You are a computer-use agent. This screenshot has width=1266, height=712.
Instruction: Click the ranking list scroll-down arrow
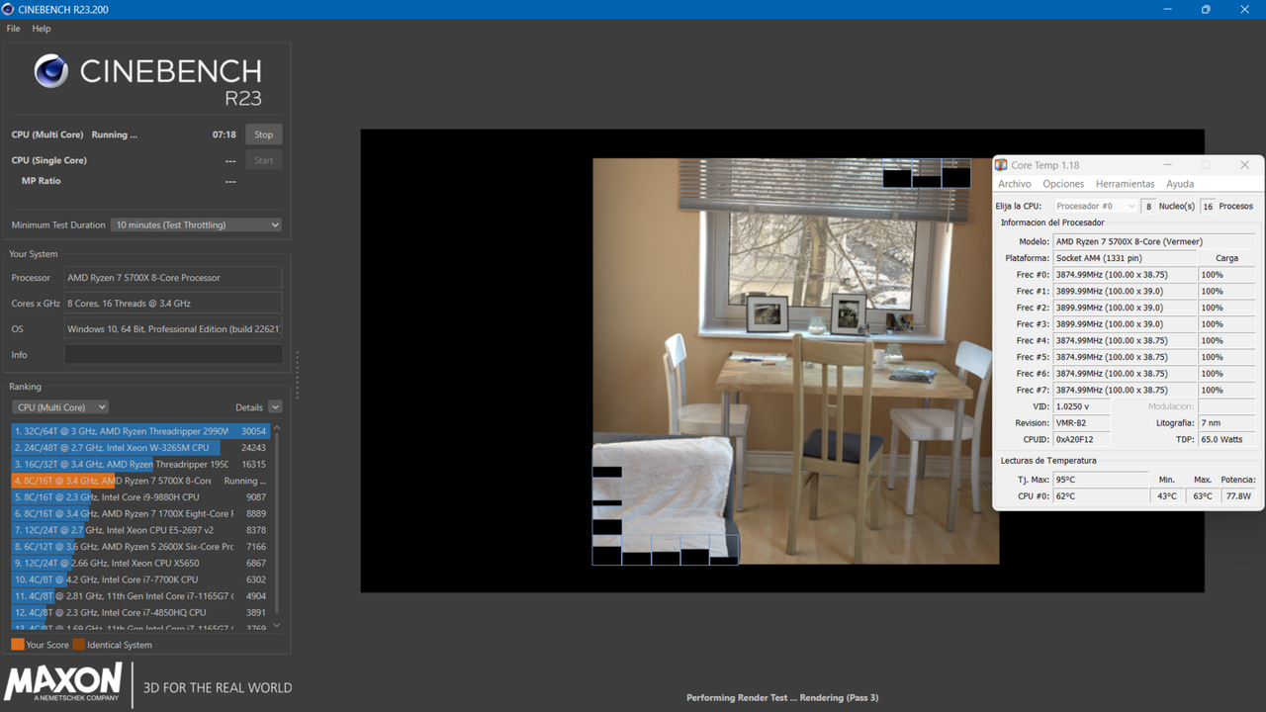click(x=277, y=625)
